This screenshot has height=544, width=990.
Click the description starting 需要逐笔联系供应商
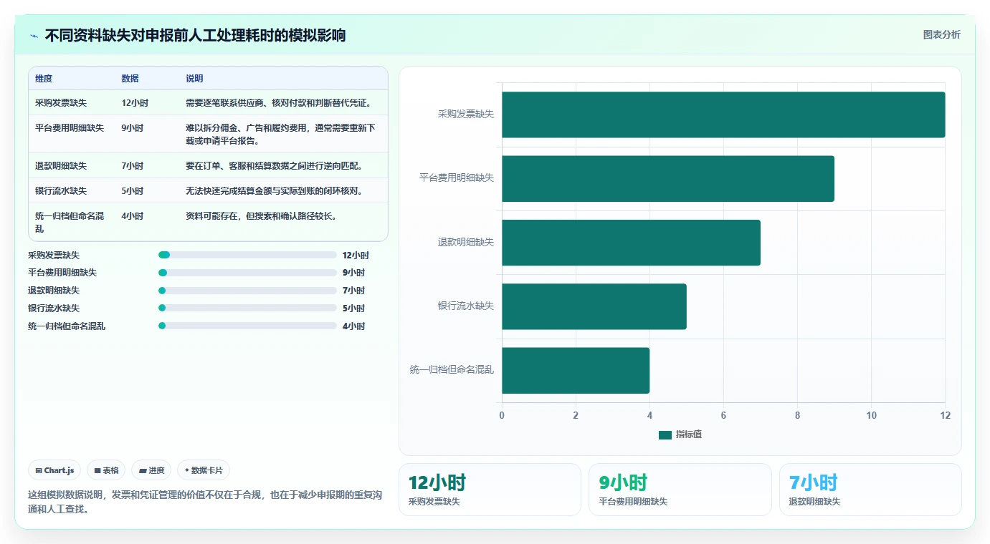tap(279, 103)
